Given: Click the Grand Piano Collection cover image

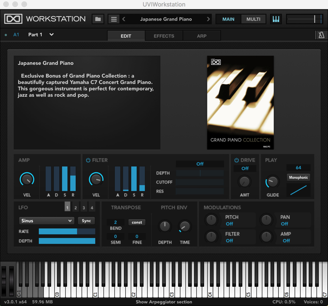Looking at the screenshot, I should point(241,103).
